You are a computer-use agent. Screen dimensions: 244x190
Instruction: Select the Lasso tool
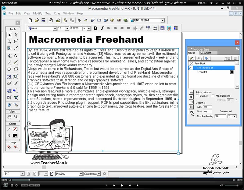point(16,41)
